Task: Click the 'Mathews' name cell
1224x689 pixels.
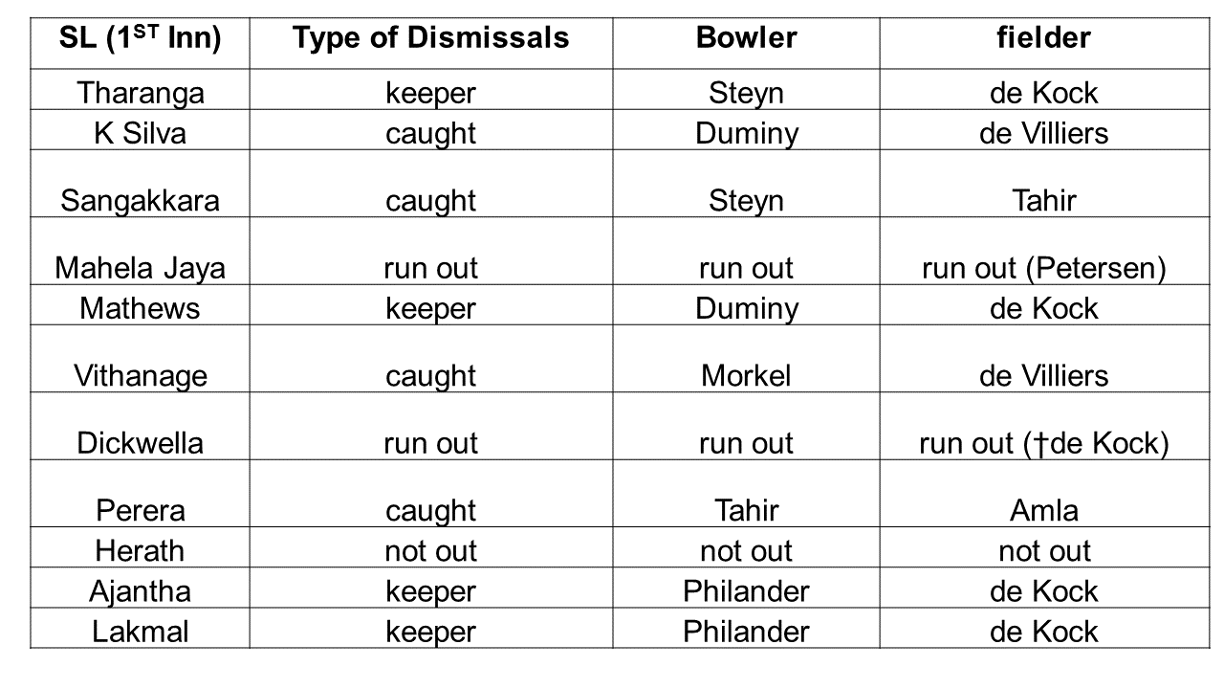Action: (140, 308)
